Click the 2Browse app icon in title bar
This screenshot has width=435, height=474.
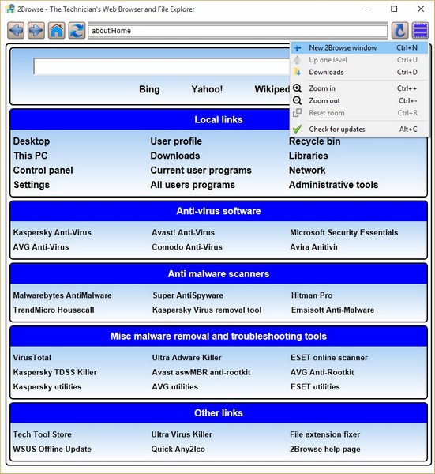coord(10,9)
